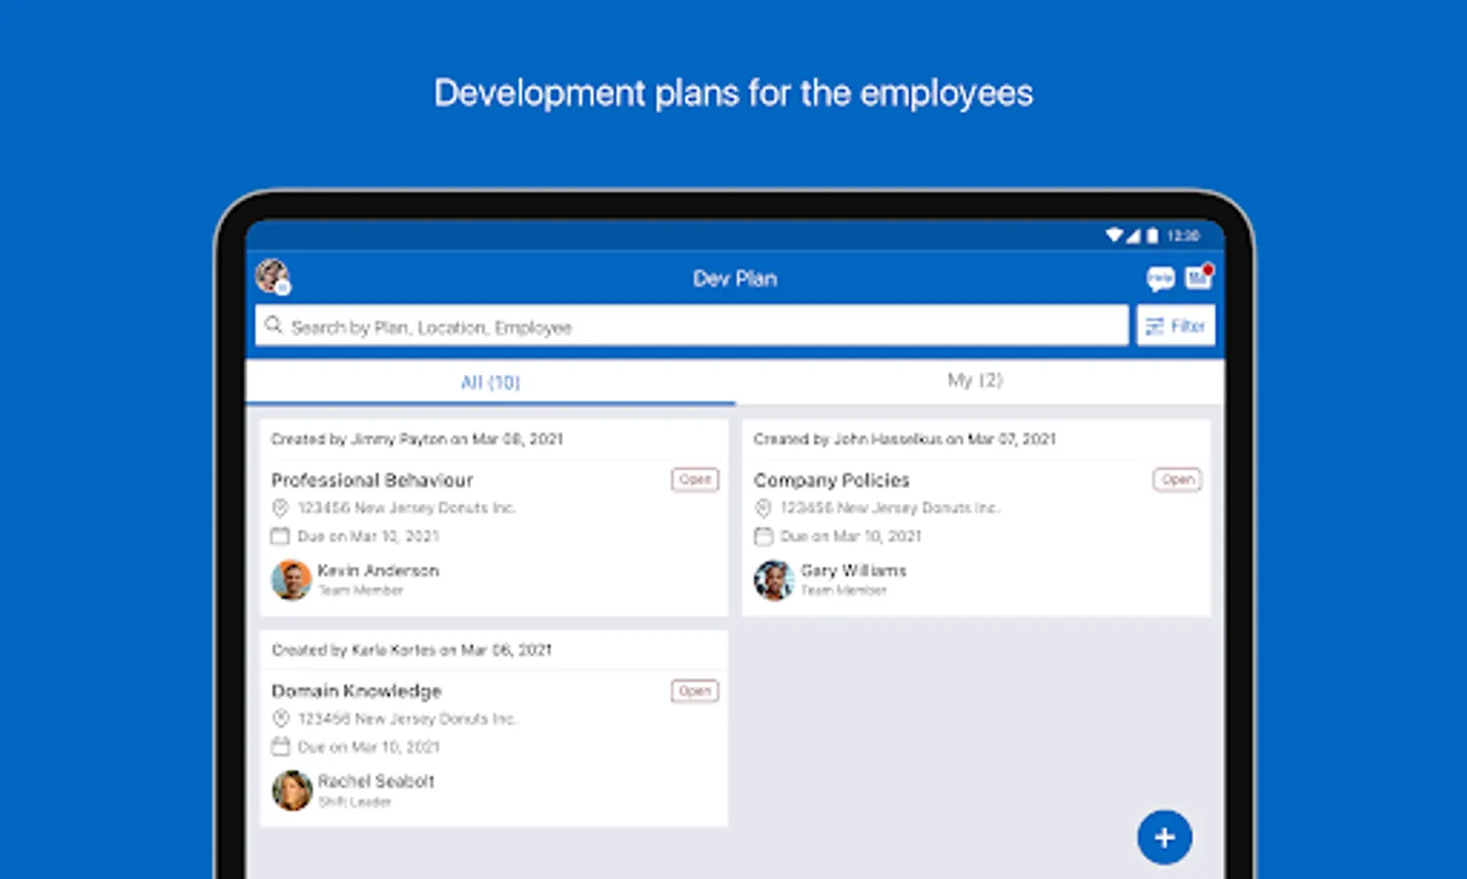The image size is (1467, 879).
Task: Click the name Rachel Seabolt
Action: 376,781
